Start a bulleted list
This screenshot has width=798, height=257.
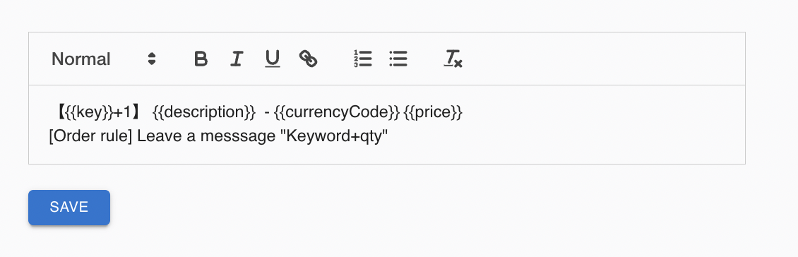pos(398,59)
